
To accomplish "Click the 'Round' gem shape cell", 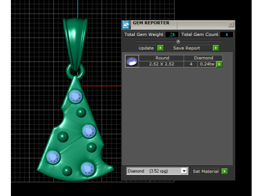I will (x=162, y=58).
